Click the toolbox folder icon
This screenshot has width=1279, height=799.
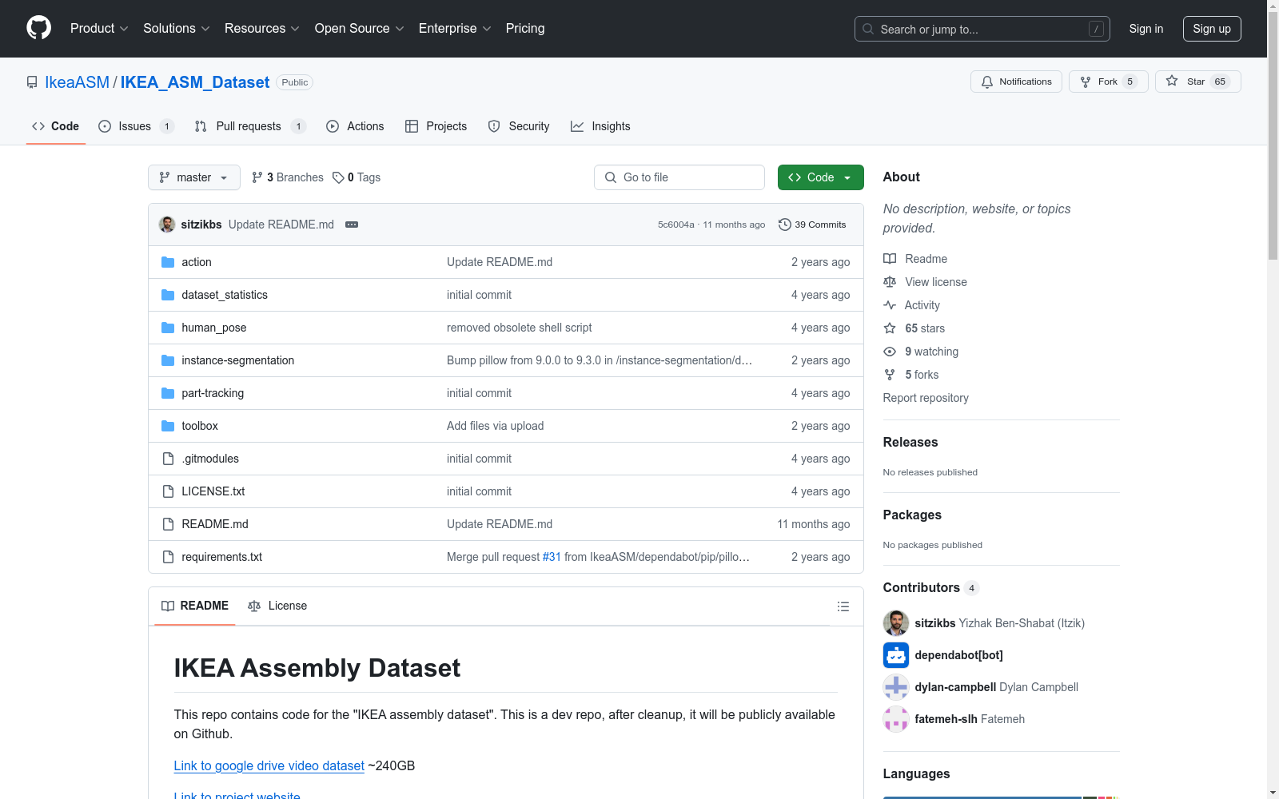coord(168,426)
